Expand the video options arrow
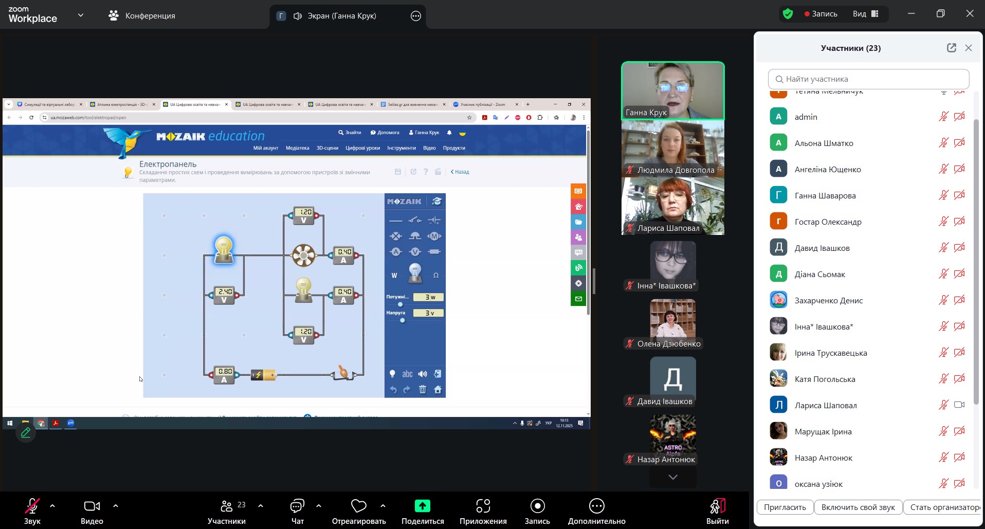 tap(116, 506)
